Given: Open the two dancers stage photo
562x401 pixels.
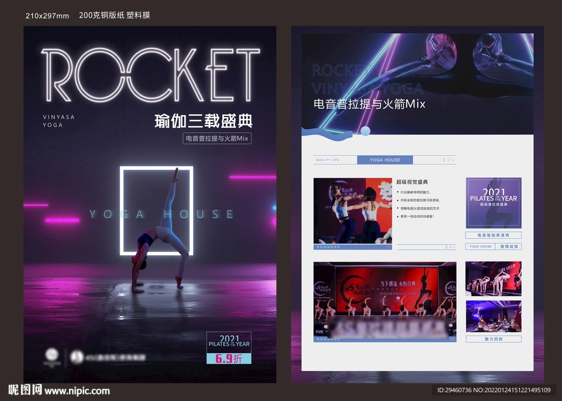Looking at the screenshot, I should coord(353,211).
